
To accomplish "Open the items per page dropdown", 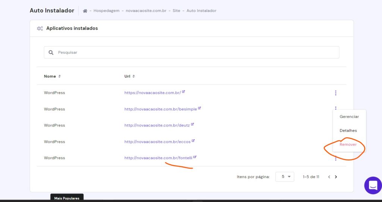I will [x=285, y=177].
